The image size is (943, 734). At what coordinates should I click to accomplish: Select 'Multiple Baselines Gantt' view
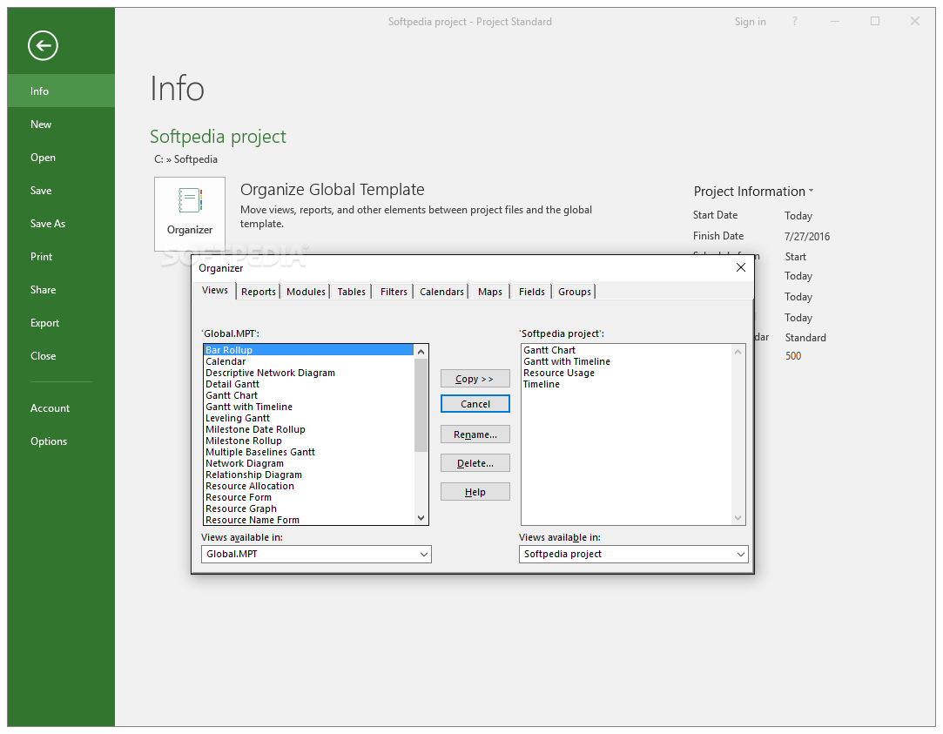[x=308, y=452]
